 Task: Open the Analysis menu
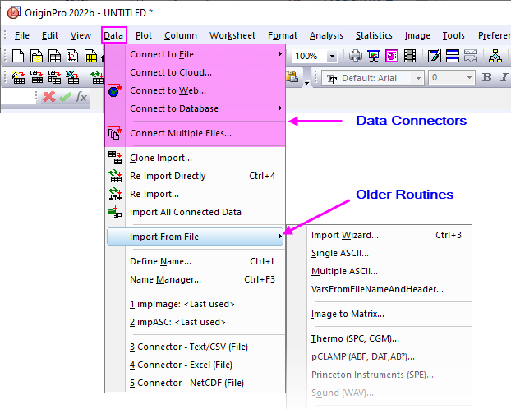click(326, 35)
